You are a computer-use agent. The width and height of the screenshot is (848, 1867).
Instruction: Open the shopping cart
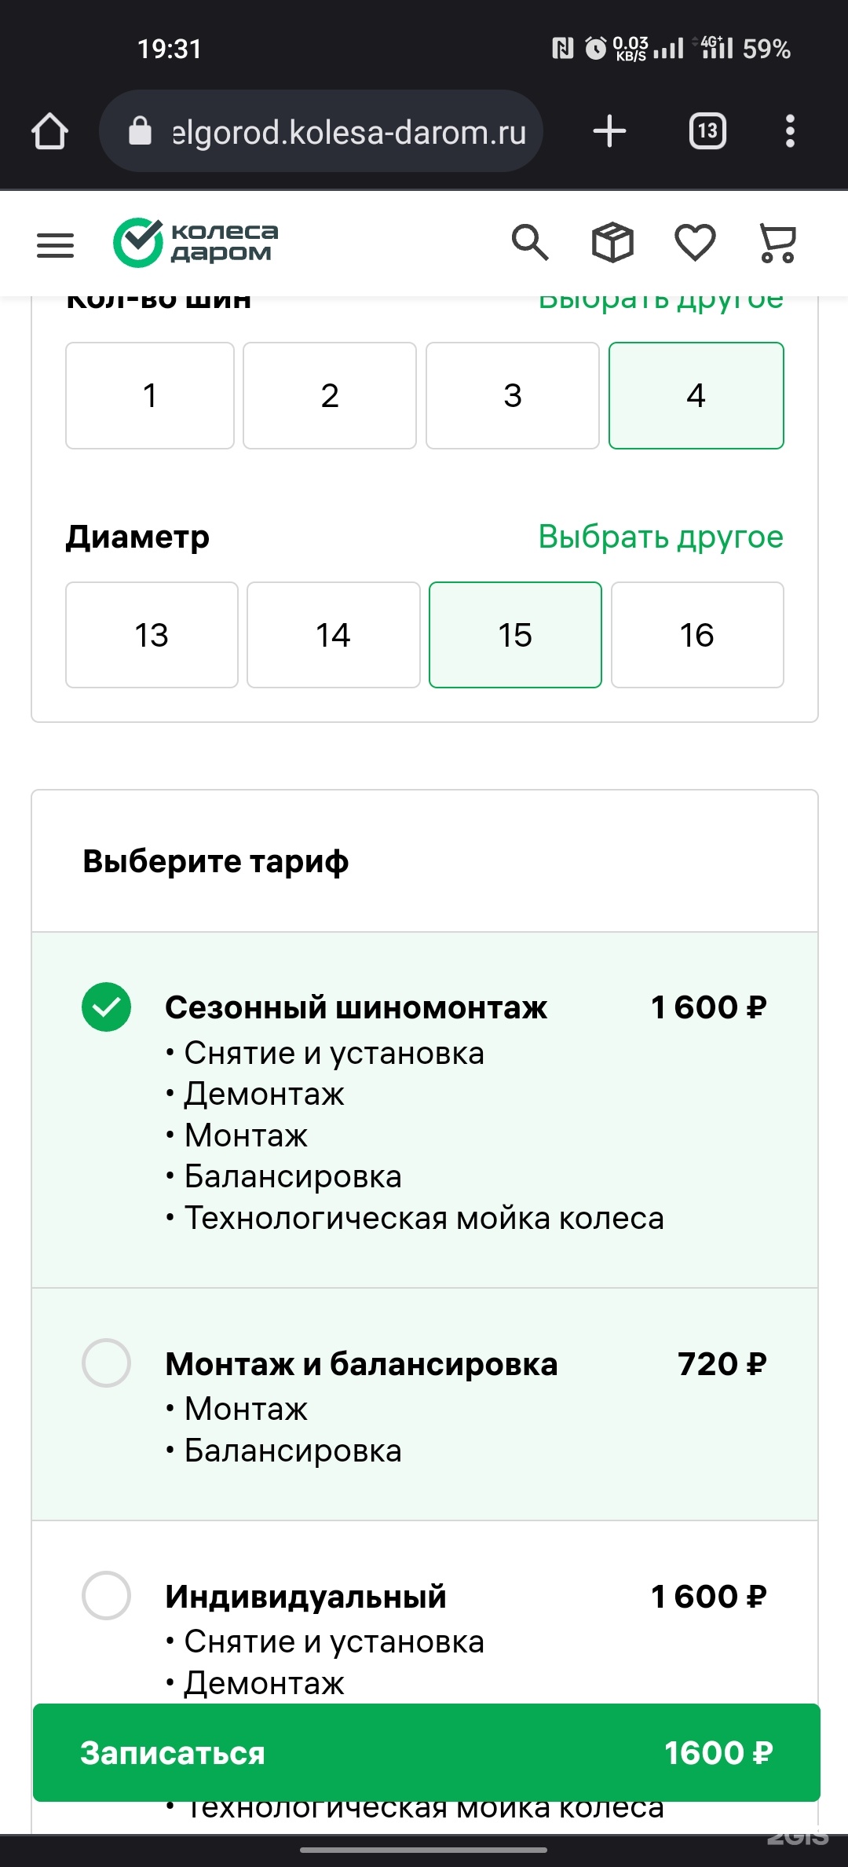pyautogui.click(x=777, y=242)
